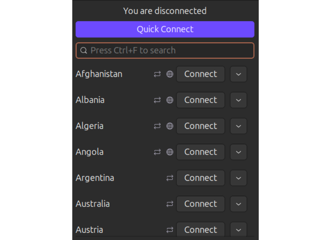The height and width of the screenshot is (240, 331).
Task: Focus the country search field
Action: (x=169, y=50)
